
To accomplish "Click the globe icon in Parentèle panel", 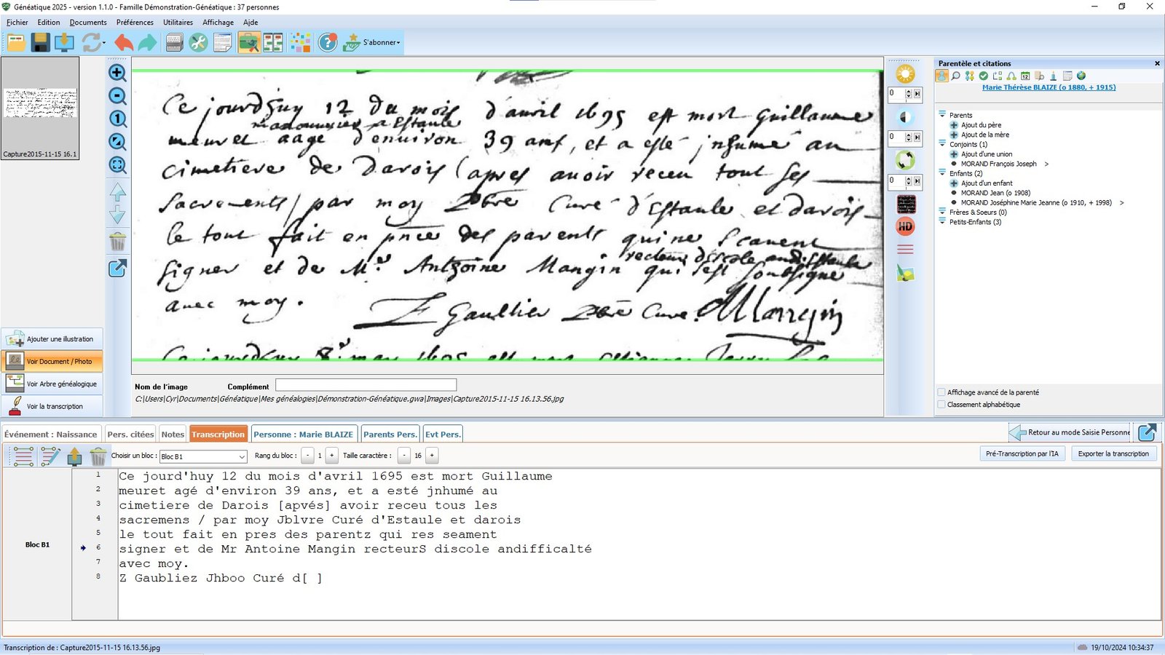I will (x=1081, y=76).
